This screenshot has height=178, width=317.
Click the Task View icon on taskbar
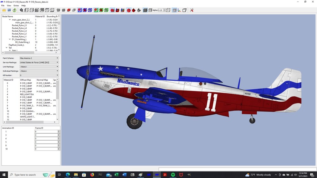click(x=59, y=175)
